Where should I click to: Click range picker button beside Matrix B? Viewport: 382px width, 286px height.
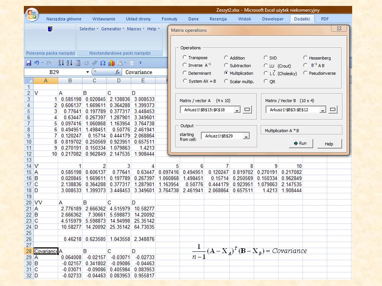click(333, 110)
